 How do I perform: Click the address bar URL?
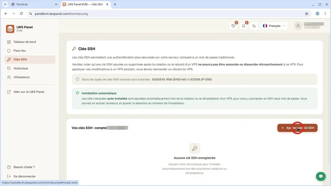click(62, 14)
